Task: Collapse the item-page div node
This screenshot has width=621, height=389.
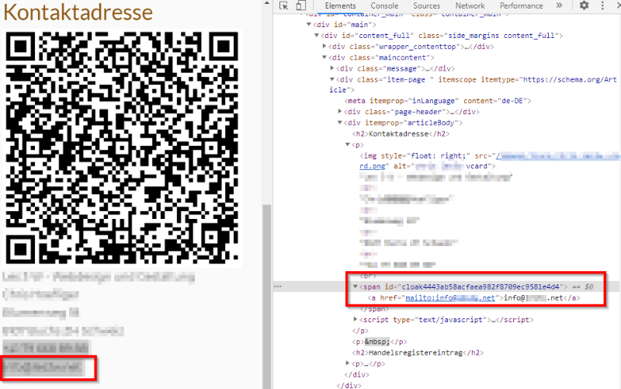Action: point(332,79)
